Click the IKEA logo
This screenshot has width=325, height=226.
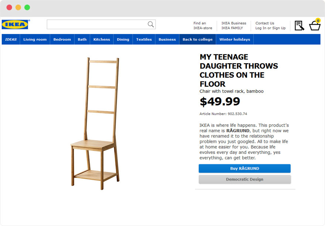15,24
